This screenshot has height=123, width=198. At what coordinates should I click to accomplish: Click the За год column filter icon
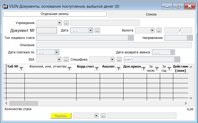coord(169,69)
